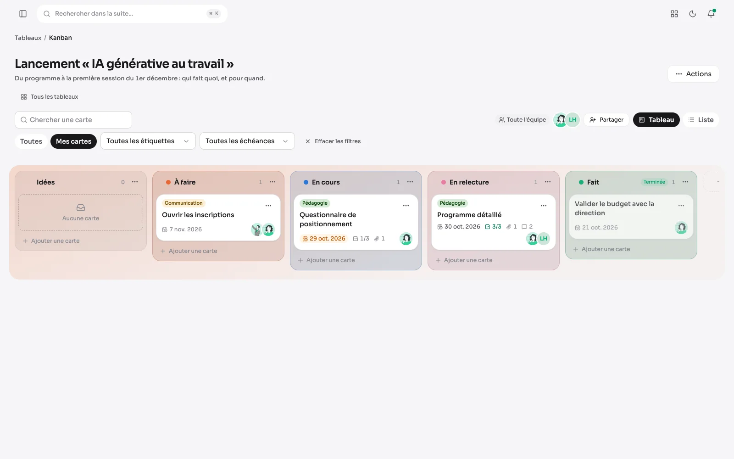Open the Programme détaillé card title
The height and width of the screenshot is (459, 734).
click(x=469, y=215)
